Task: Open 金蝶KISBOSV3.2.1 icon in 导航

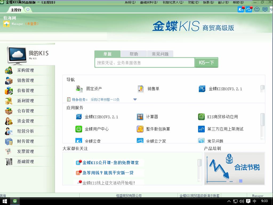Action: click(x=202, y=89)
